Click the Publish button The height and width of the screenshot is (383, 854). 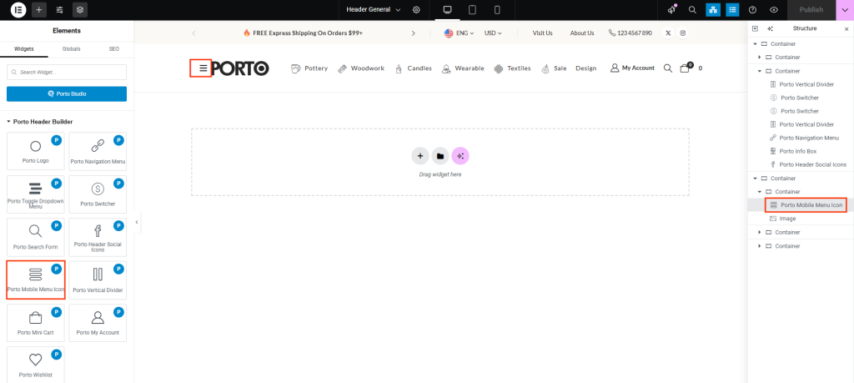click(811, 10)
